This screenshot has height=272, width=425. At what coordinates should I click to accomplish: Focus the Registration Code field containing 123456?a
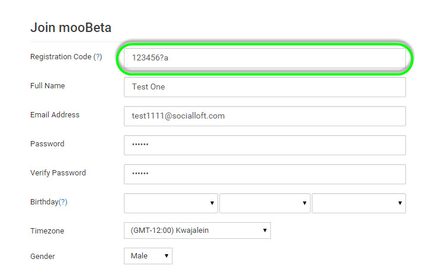[265, 58]
